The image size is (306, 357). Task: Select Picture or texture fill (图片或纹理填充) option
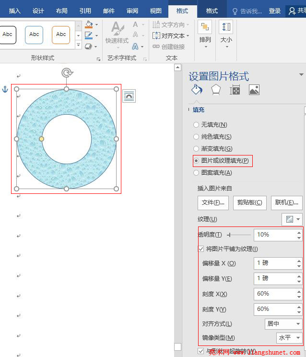[223, 161]
